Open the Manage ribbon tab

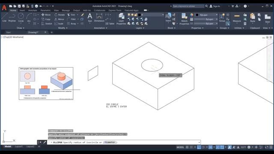[66, 10]
